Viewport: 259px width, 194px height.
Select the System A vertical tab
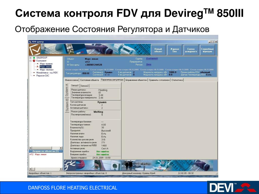click(67, 90)
